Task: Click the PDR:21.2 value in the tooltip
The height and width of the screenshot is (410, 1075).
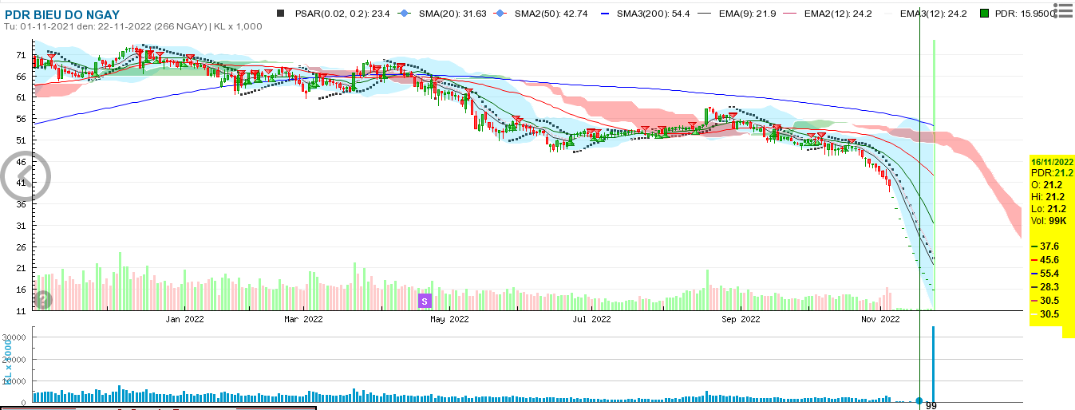Action: pyautogui.click(x=1053, y=172)
